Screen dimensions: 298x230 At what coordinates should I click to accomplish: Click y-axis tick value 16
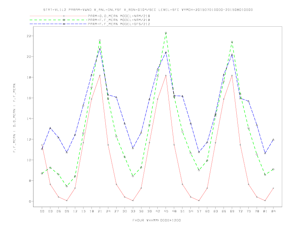[x=29, y=98]
